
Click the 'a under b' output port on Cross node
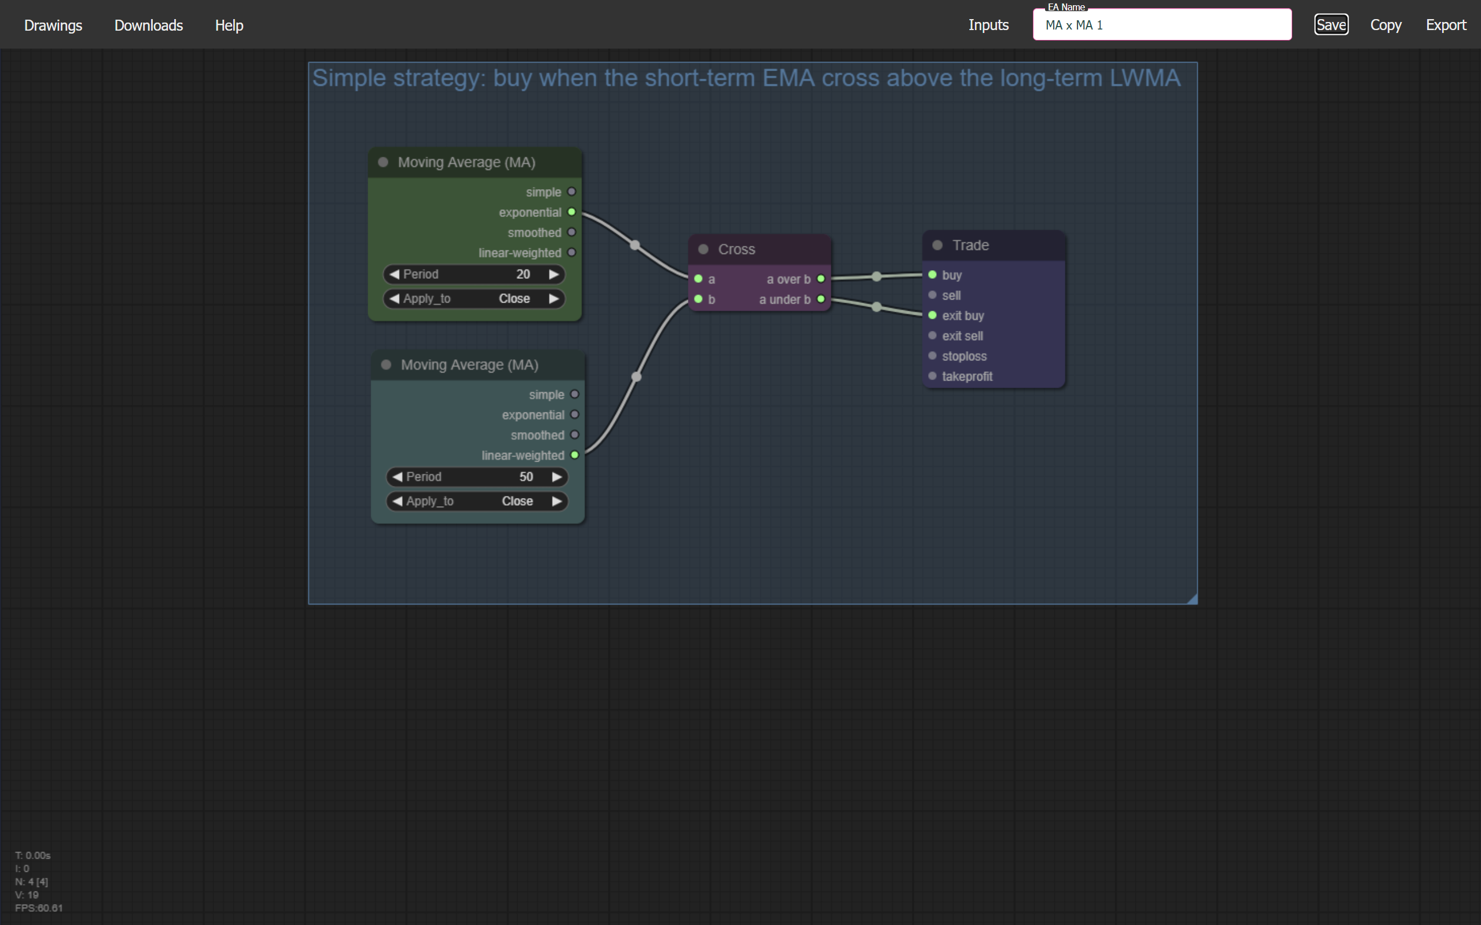[x=822, y=299]
